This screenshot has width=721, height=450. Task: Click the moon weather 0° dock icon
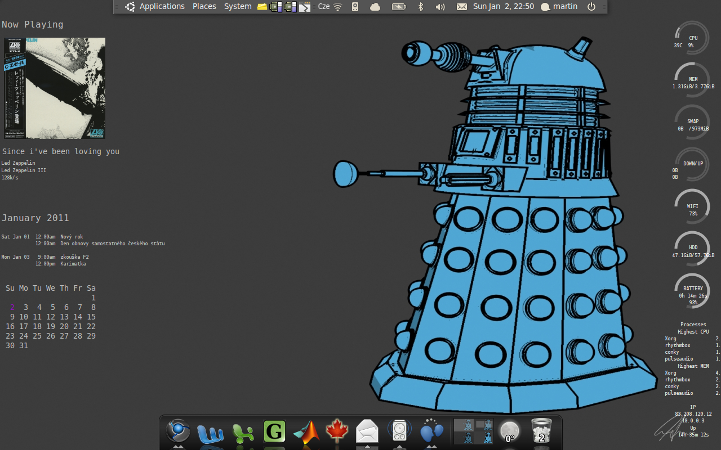pyautogui.click(x=509, y=432)
